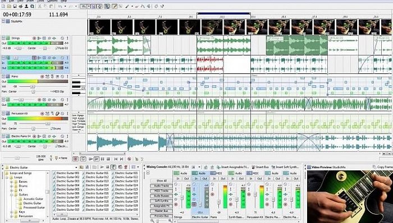Click the timeline horizontal scrollbar
The height and width of the screenshot is (223, 393).
(102, 154)
